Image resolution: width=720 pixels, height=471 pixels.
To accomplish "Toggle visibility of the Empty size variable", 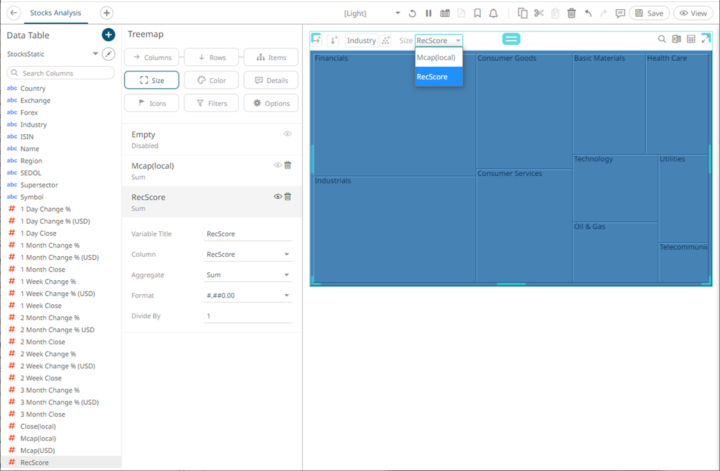I will pos(287,133).
